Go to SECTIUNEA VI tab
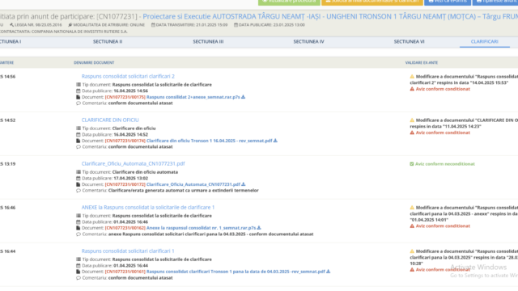 [409, 41]
